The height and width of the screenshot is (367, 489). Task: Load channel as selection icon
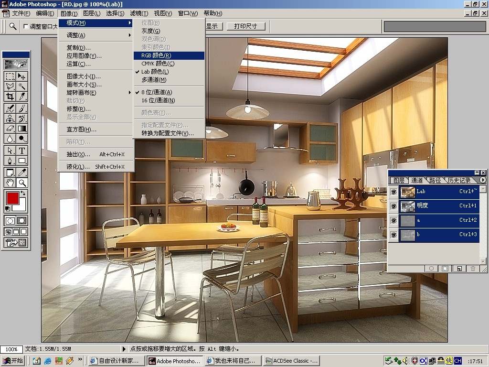(431, 269)
